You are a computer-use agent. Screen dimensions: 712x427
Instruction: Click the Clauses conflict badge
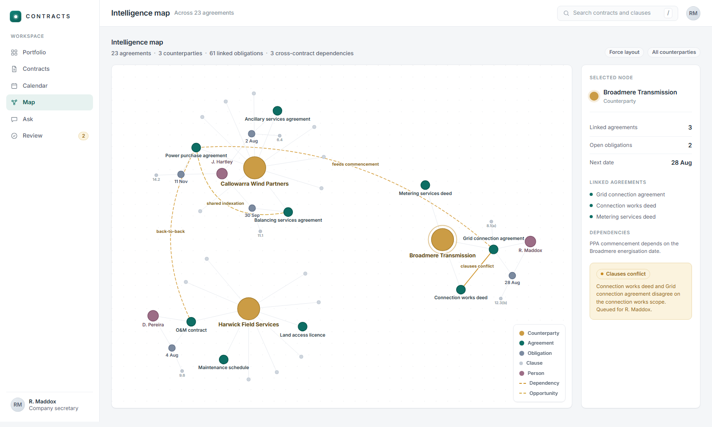[623, 274]
